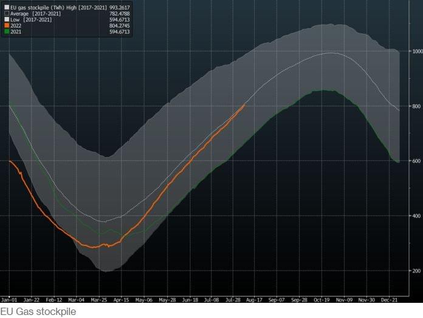Click the Oct-19 x-axis date label
This screenshot has width=423, height=318.
[322, 300]
